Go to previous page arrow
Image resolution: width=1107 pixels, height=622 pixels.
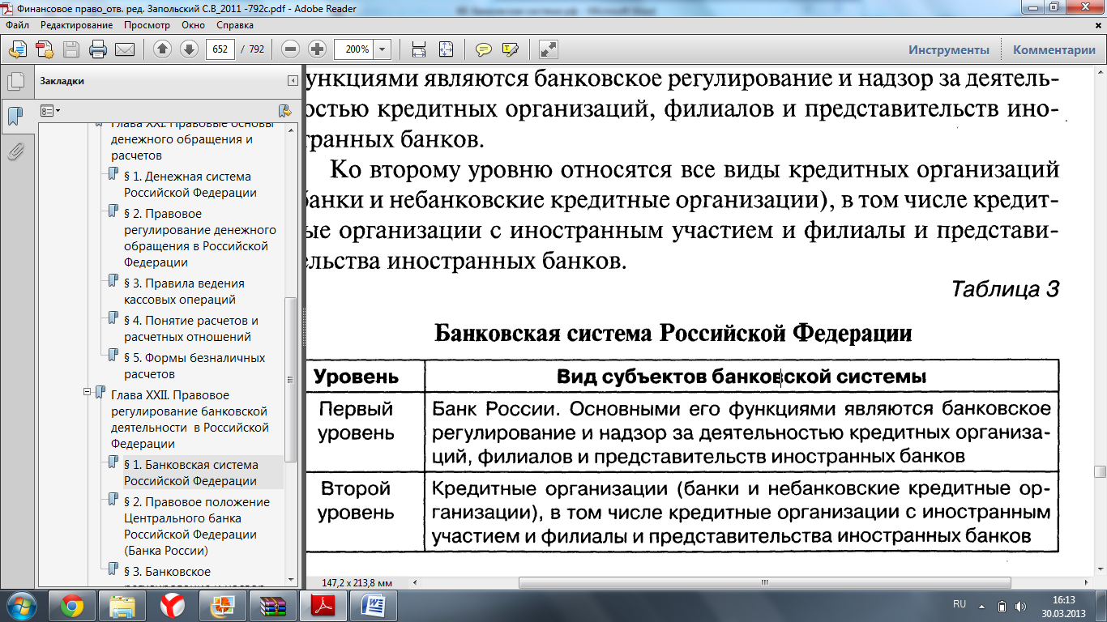(162, 49)
